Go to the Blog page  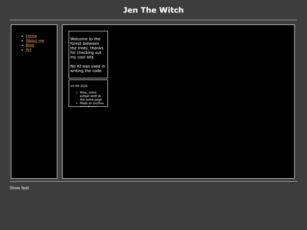tap(30, 45)
